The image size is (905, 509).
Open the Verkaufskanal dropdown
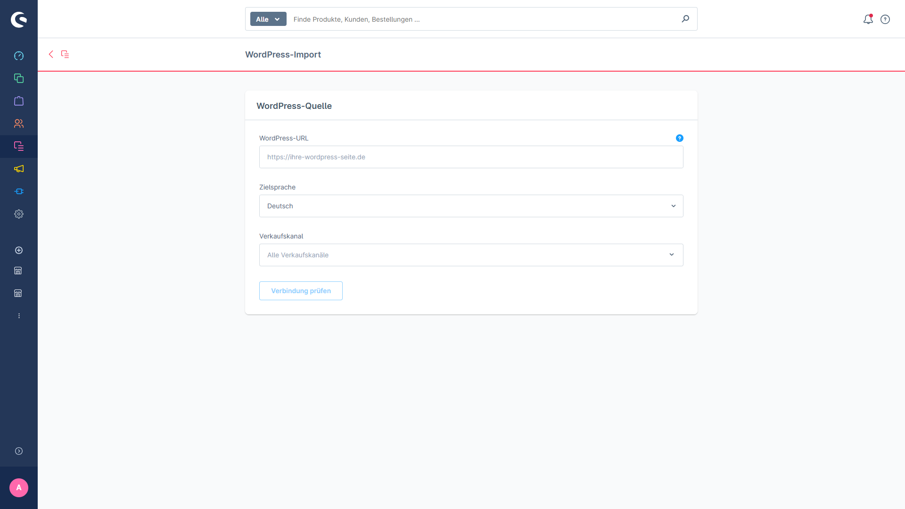pyautogui.click(x=471, y=255)
